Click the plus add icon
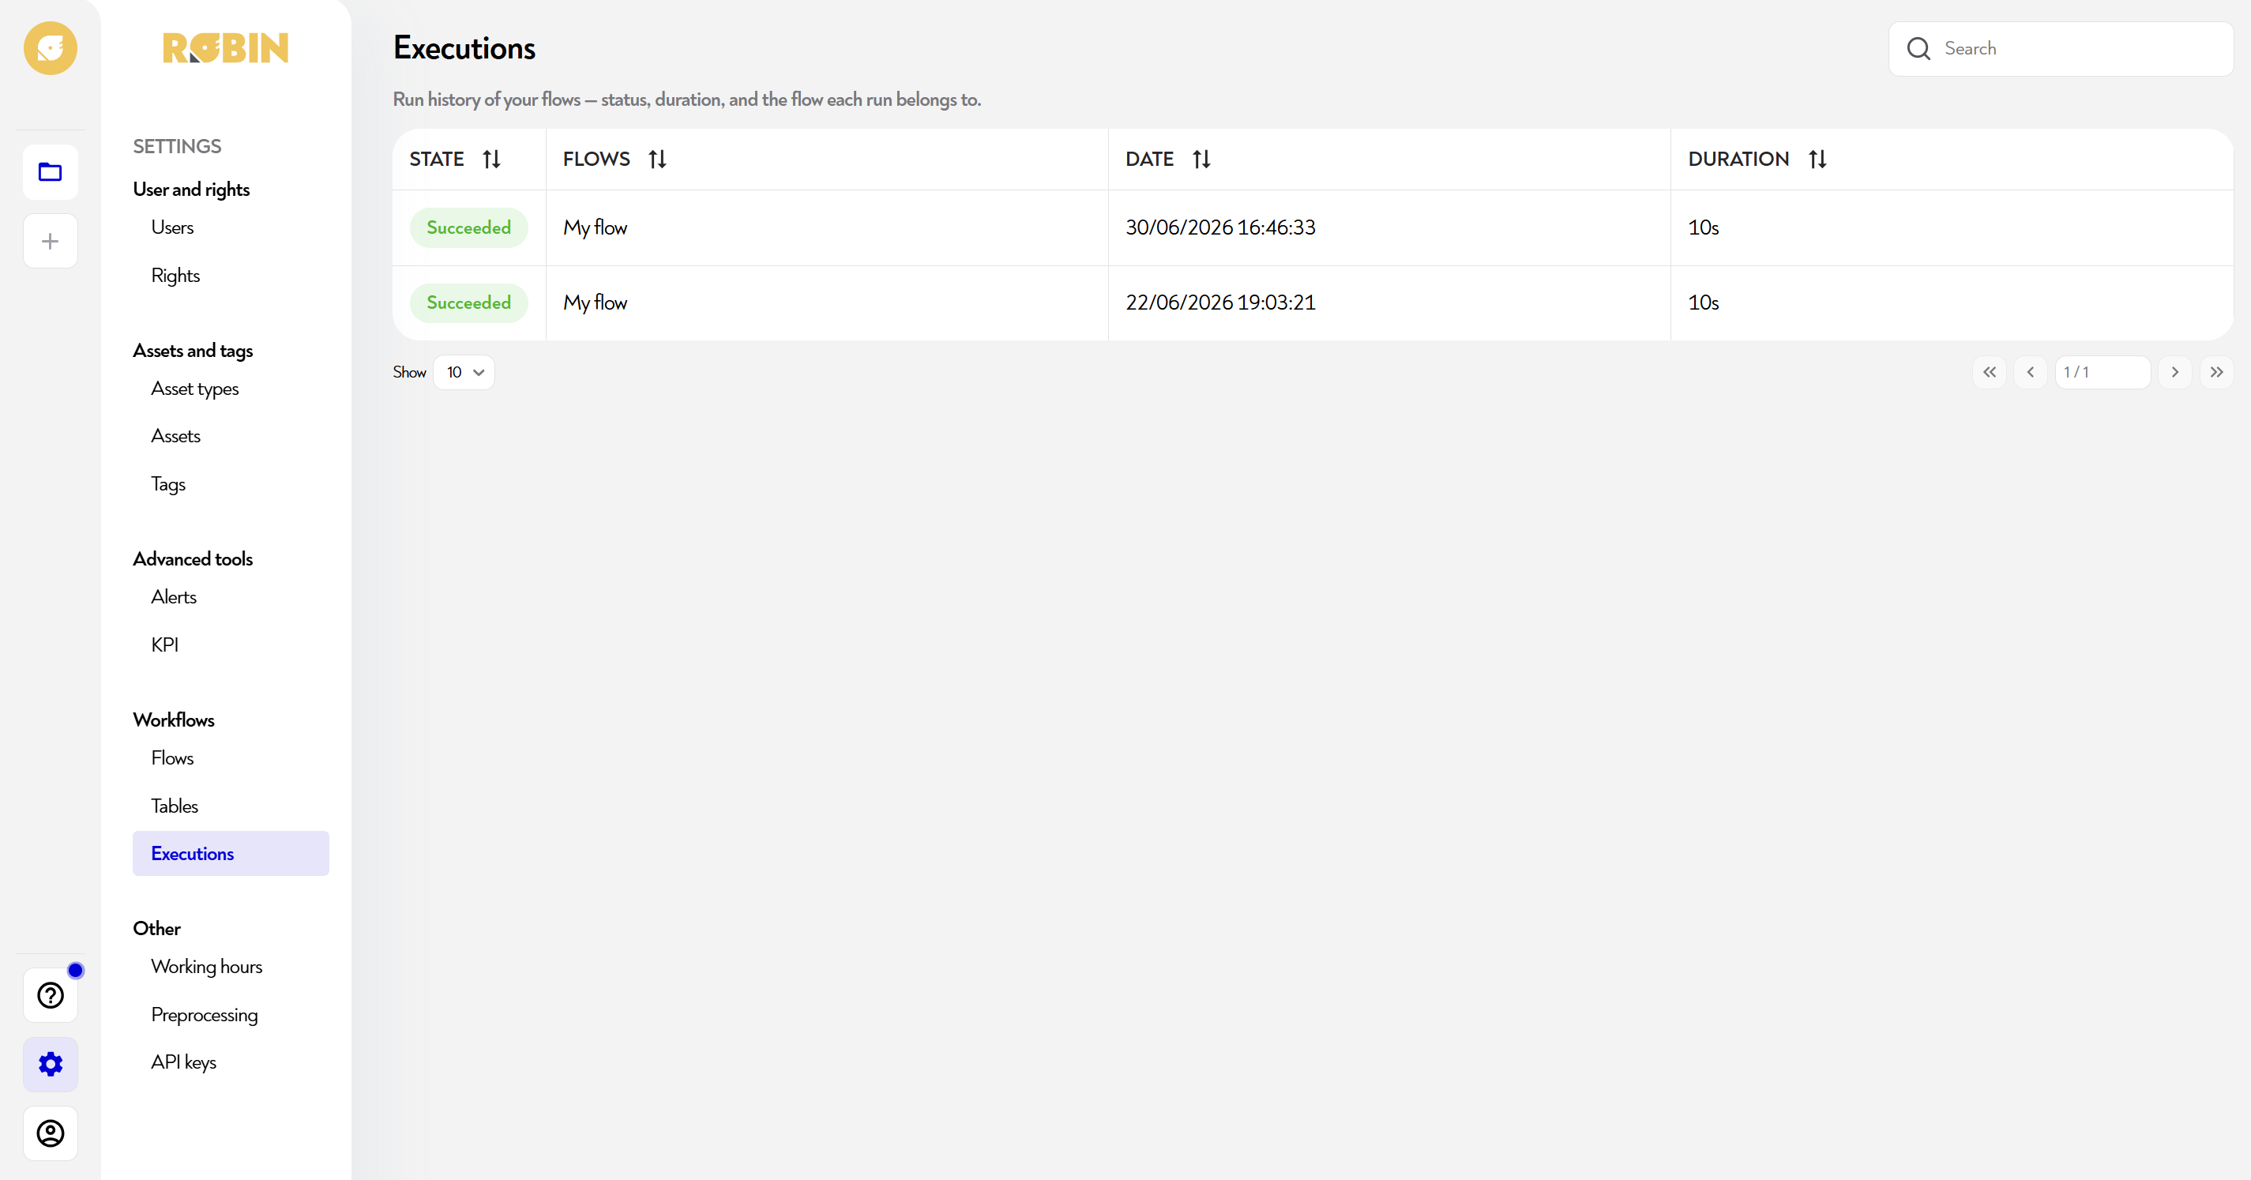This screenshot has width=2251, height=1180. [x=50, y=241]
